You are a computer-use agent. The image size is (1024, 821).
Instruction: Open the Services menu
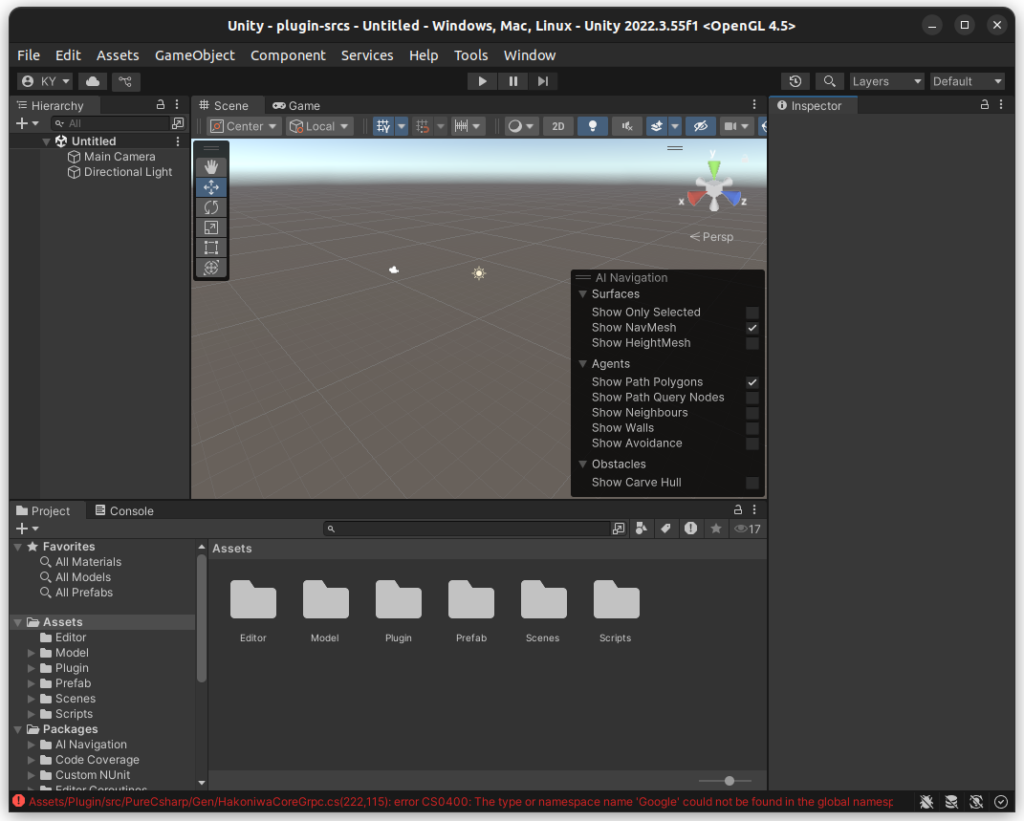pos(367,55)
